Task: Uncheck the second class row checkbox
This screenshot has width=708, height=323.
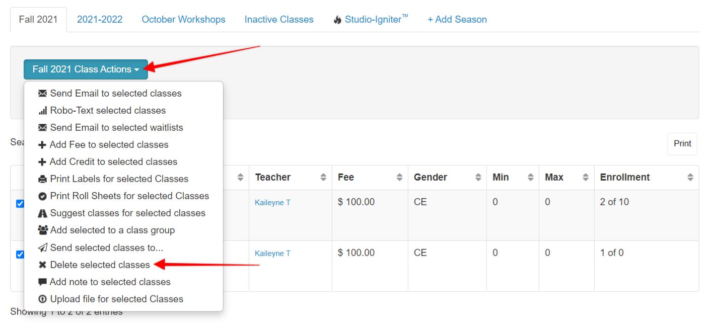Action: pyautogui.click(x=20, y=255)
